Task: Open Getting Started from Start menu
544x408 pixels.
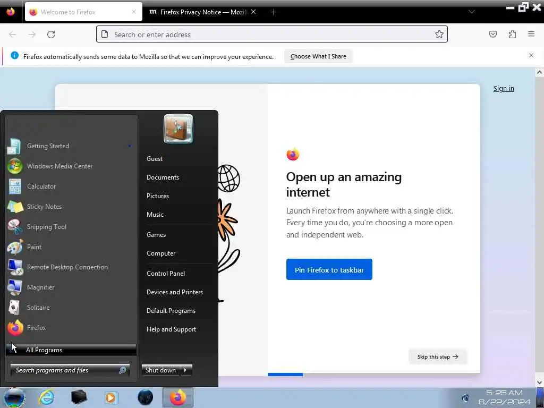Action: point(71,146)
